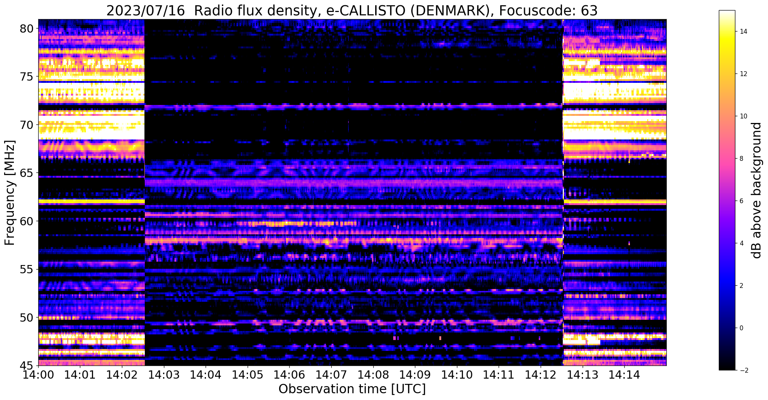Click the 75 MHz frequency tick label

point(26,77)
